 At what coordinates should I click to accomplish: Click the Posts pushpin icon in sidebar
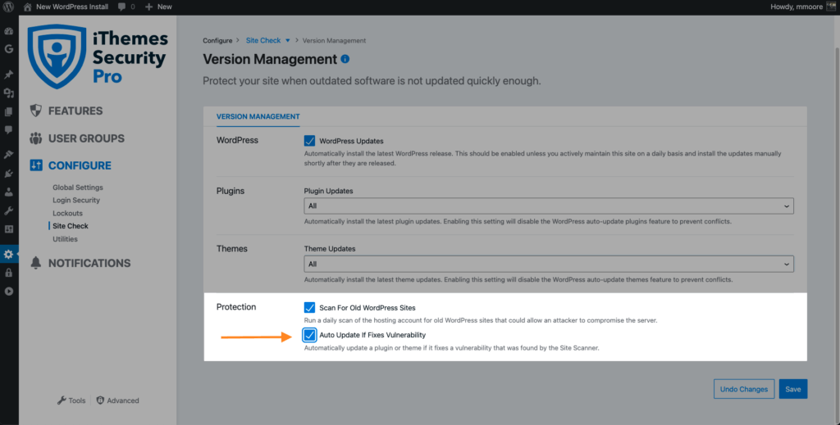coord(9,75)
